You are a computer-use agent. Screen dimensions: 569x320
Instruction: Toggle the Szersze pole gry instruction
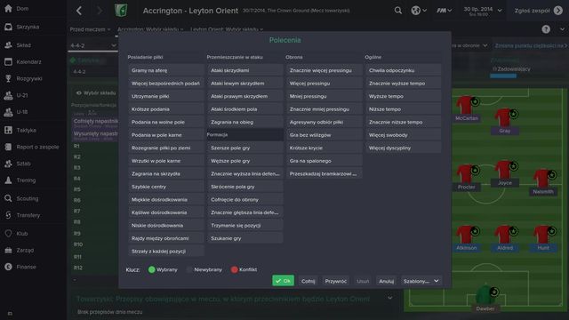pos(245,148)
